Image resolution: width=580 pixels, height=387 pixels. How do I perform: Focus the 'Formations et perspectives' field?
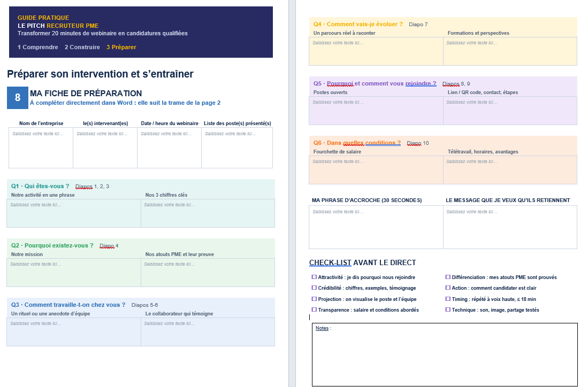tap(510, 51)
